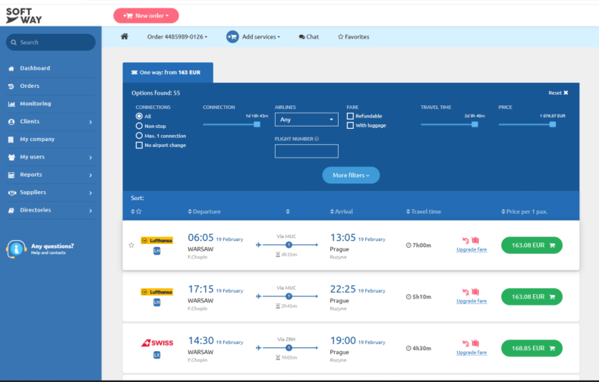
Task: Expand the More filters dropdown
Action: [351, 175]
